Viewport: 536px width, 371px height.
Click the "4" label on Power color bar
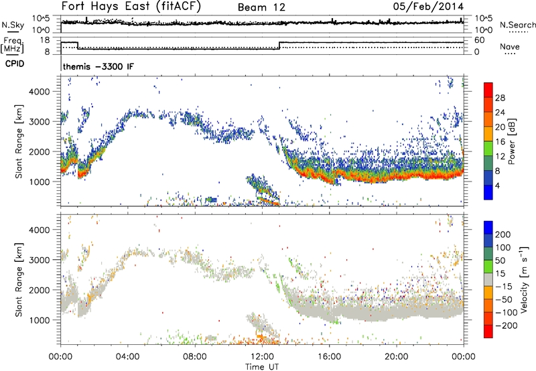pyautogui.click(x=497, y=185)
